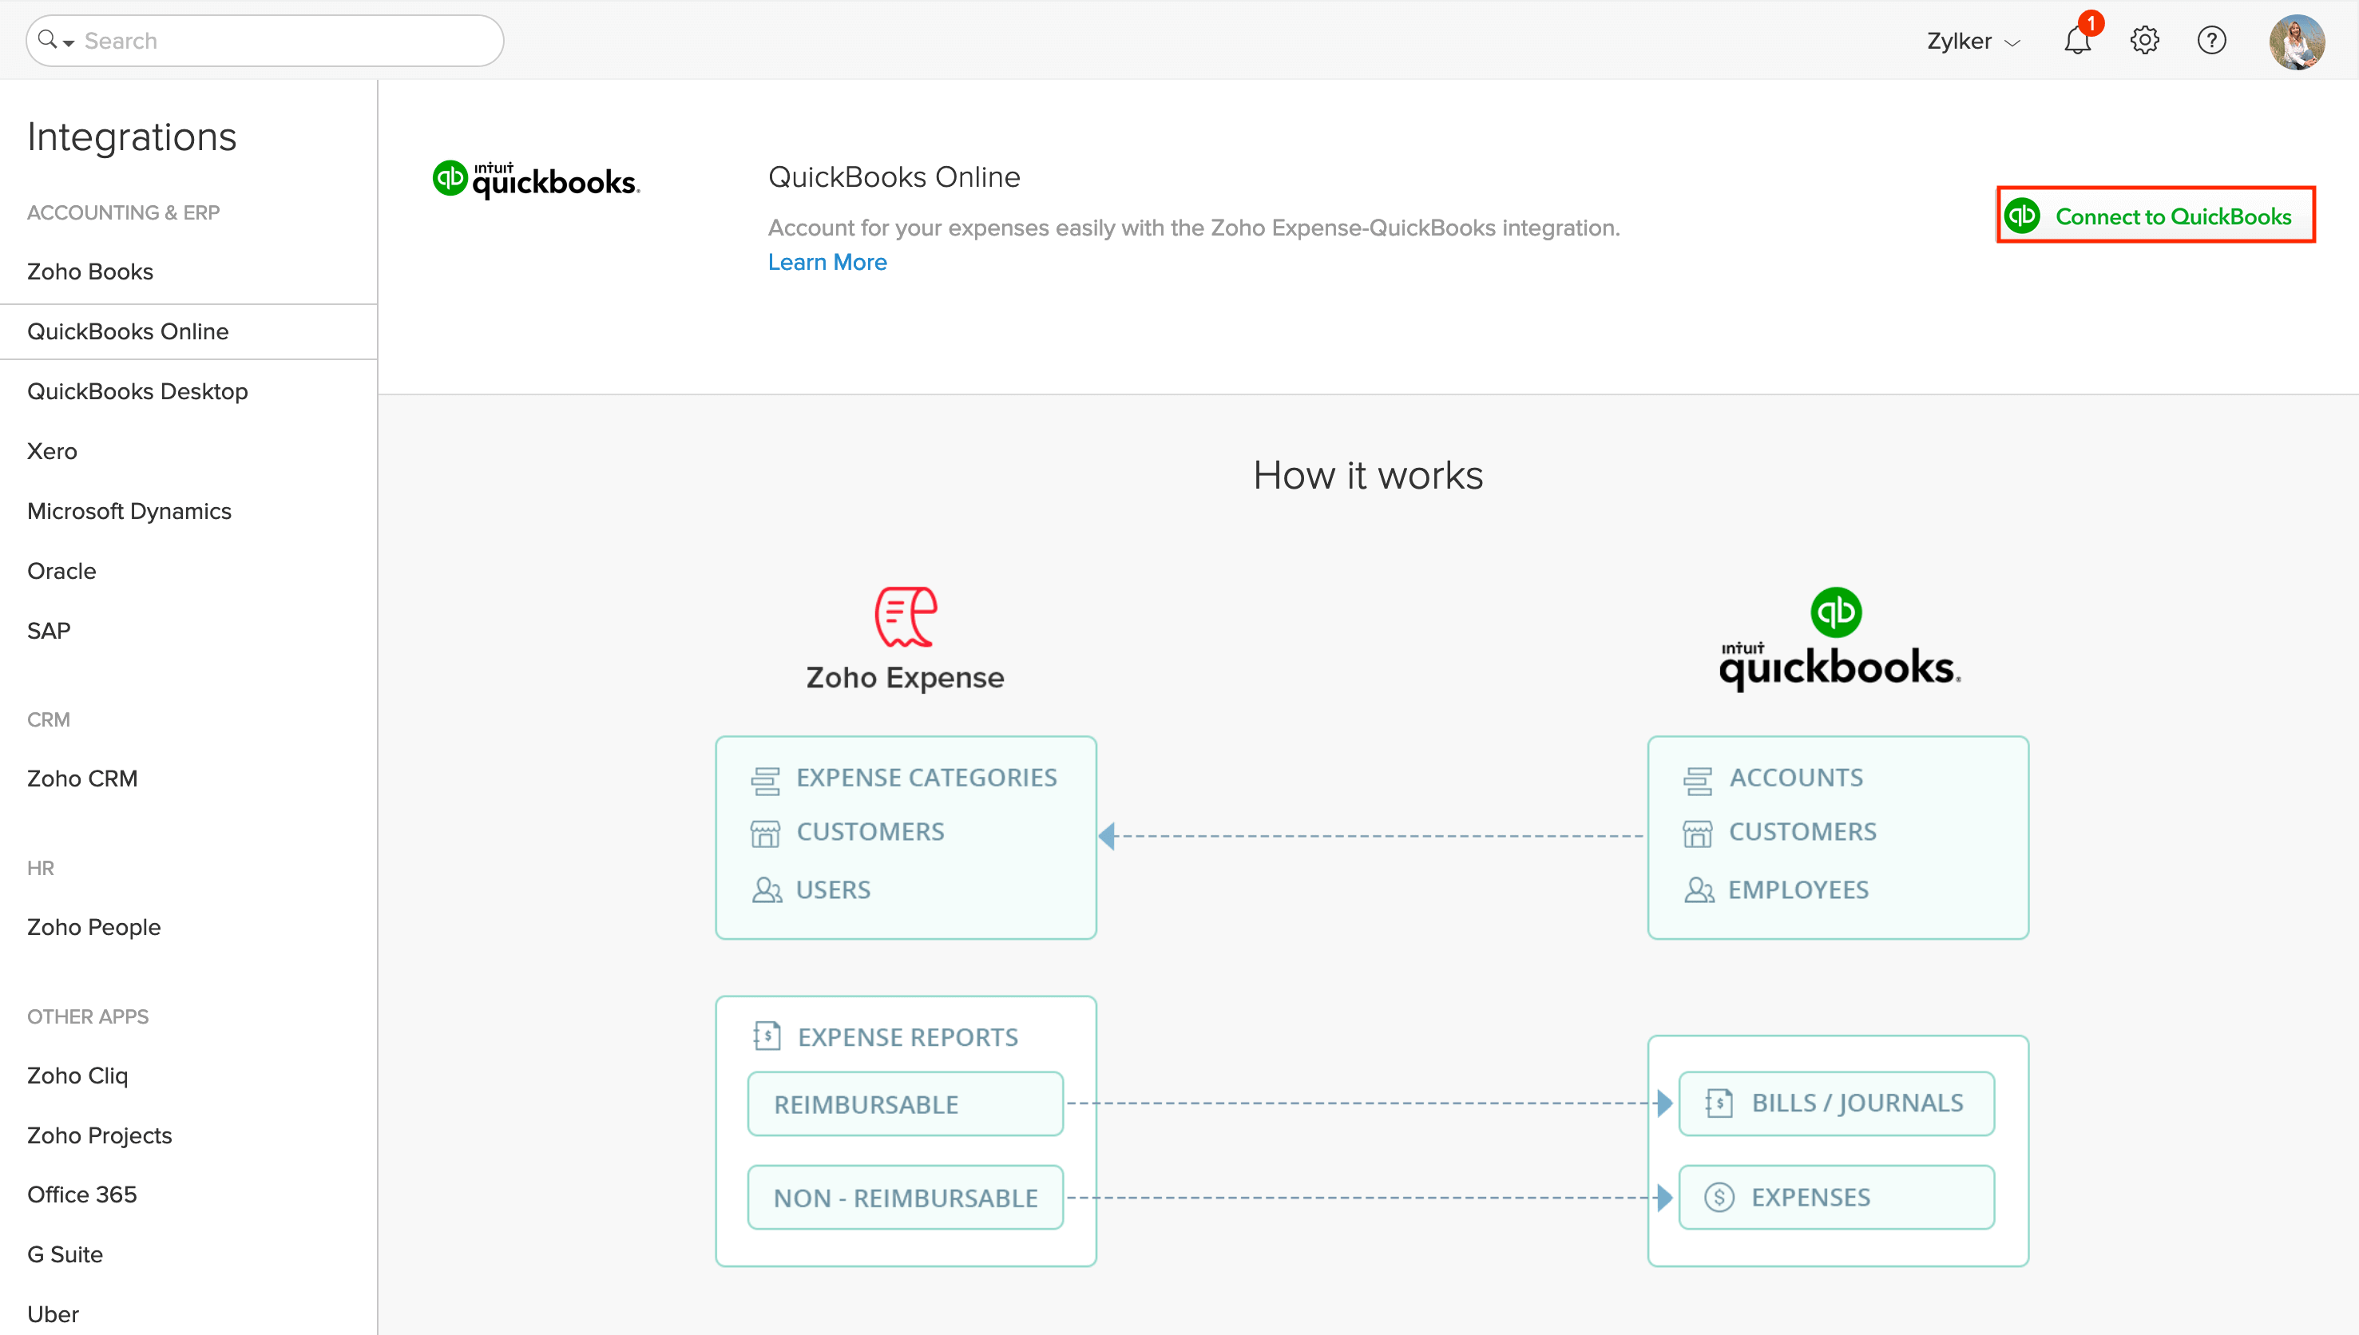This screenshot has width=2359, height=1335.
Task: Select SAP integration
Action: point(49,631)
